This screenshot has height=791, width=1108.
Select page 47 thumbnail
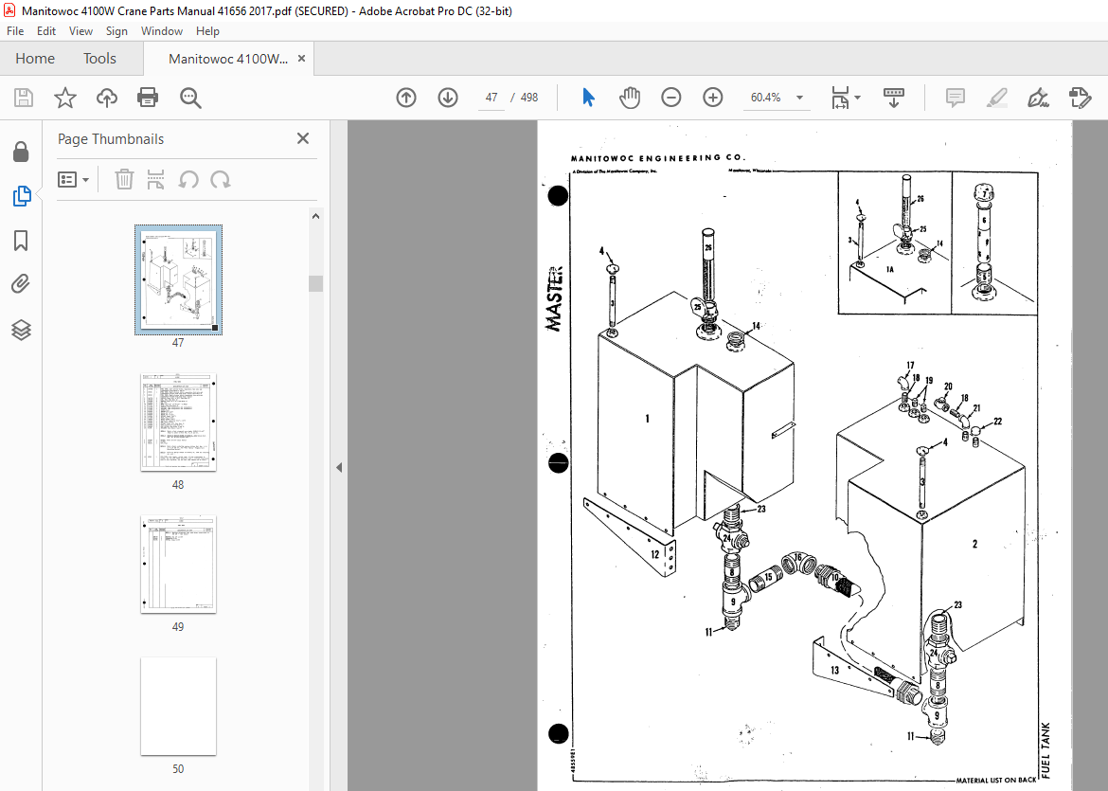tap(178, 279)
